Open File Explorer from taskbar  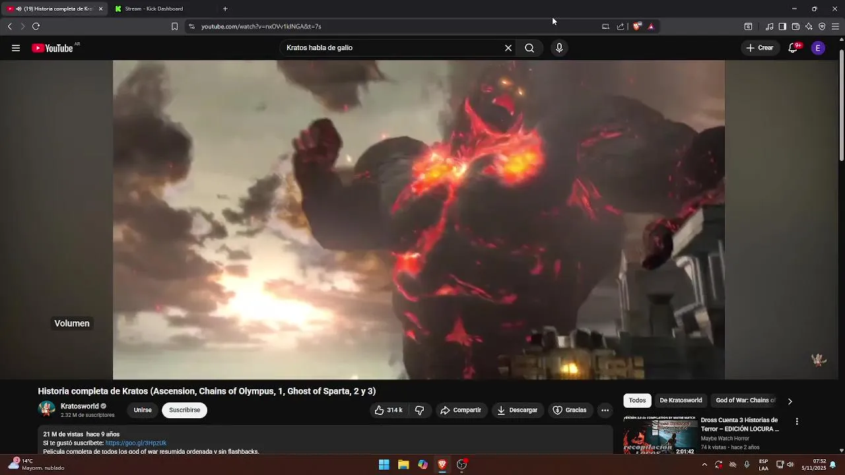coord(403,464)
